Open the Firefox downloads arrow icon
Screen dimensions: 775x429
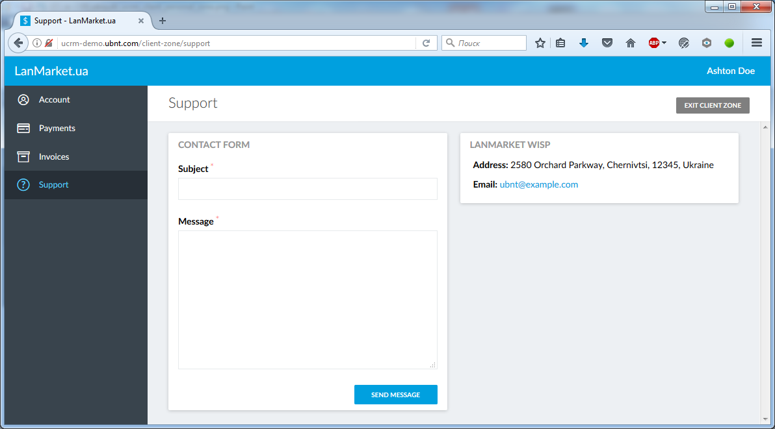coord(584,43)
